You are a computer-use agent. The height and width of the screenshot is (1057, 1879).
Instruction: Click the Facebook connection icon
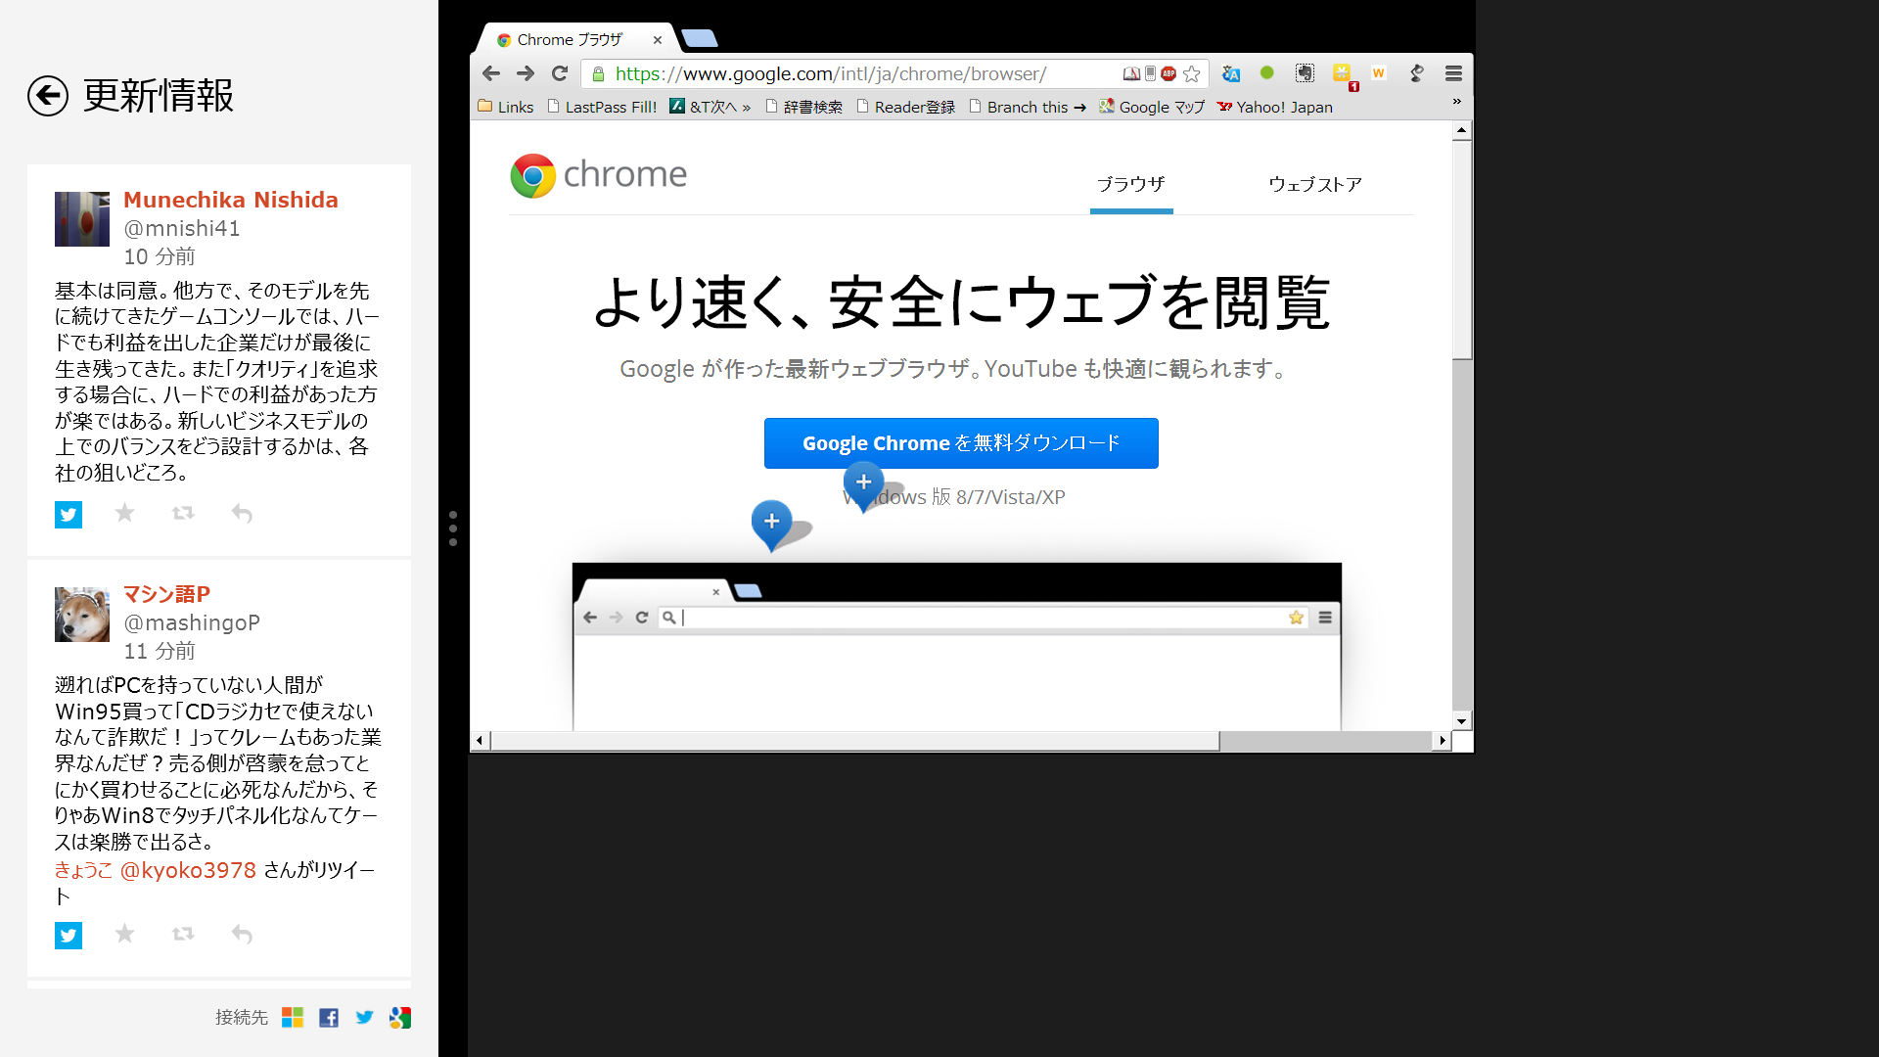[x=329, y=1018]
